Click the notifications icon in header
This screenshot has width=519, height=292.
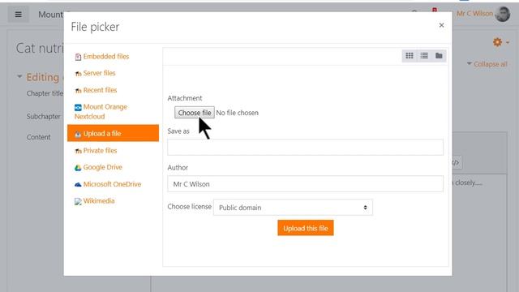point(435,11)
